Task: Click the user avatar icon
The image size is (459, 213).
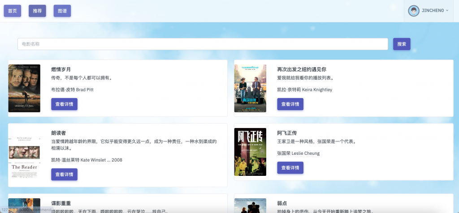Action: [x=414, y=11]
